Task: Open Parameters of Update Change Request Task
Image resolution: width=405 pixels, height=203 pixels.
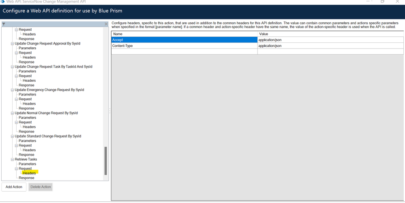Action: coord(28,71)
